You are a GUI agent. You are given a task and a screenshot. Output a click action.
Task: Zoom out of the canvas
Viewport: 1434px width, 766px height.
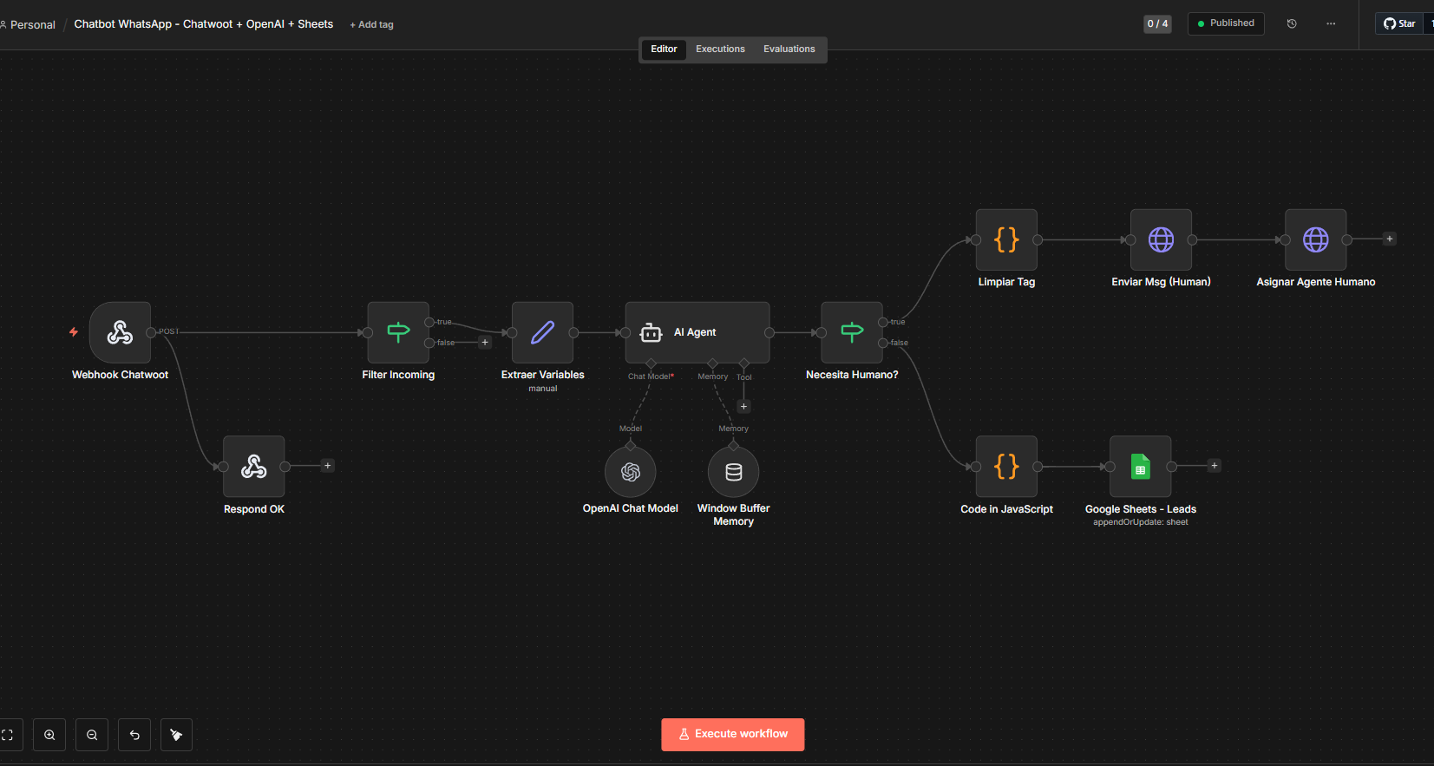pyautogui.click(x=92, y=735)
